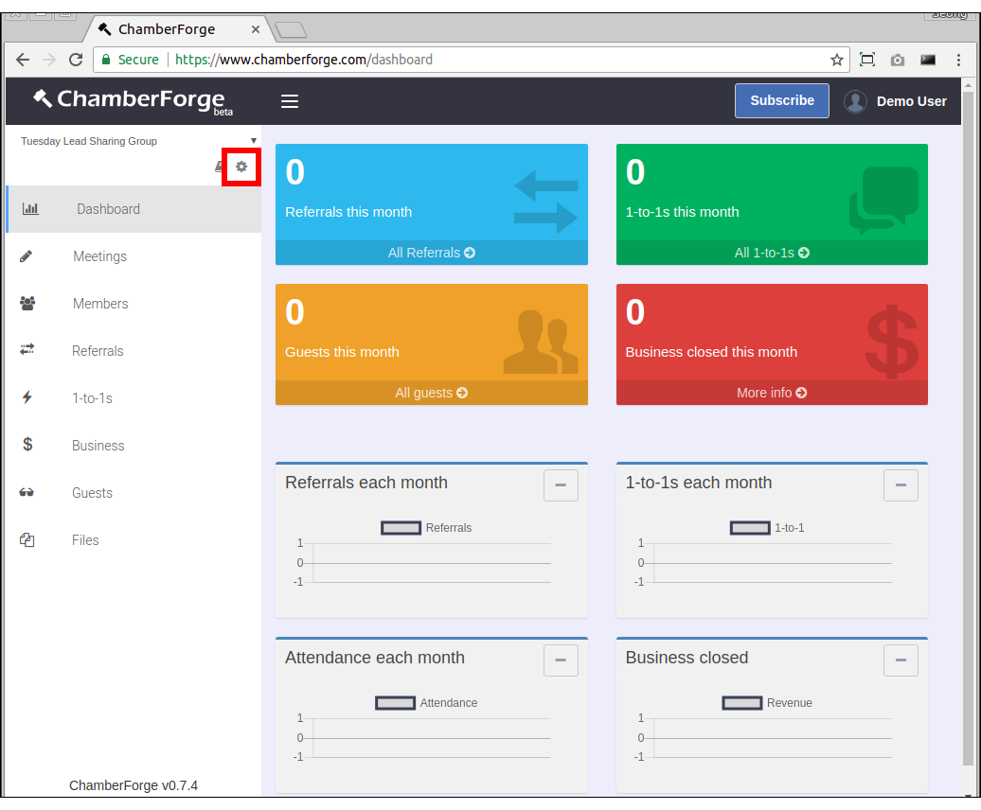The width and height of the screenshot is (981, 810).
Task: Click the page vertical scrollbar
Action: pos(968,426)
